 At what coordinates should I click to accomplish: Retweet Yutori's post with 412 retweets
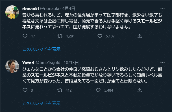click(60, 90)
